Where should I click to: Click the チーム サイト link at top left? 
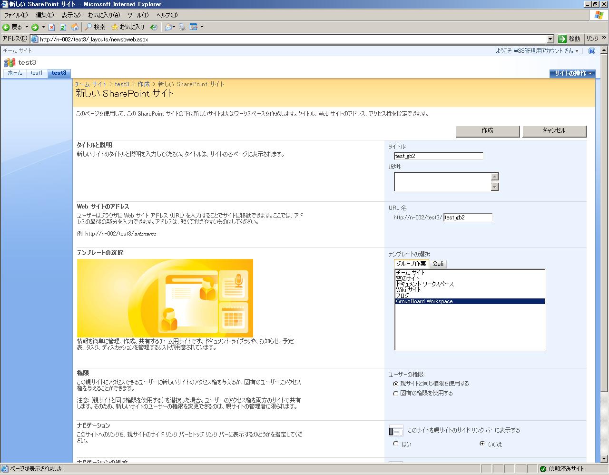tap(17, 51)
